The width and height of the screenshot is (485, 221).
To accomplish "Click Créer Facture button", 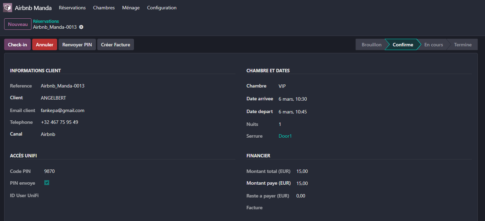I will [115, 45].
